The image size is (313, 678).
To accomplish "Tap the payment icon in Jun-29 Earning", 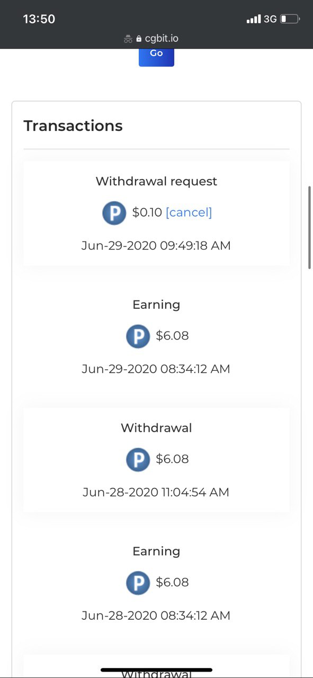I will point(138,336).
